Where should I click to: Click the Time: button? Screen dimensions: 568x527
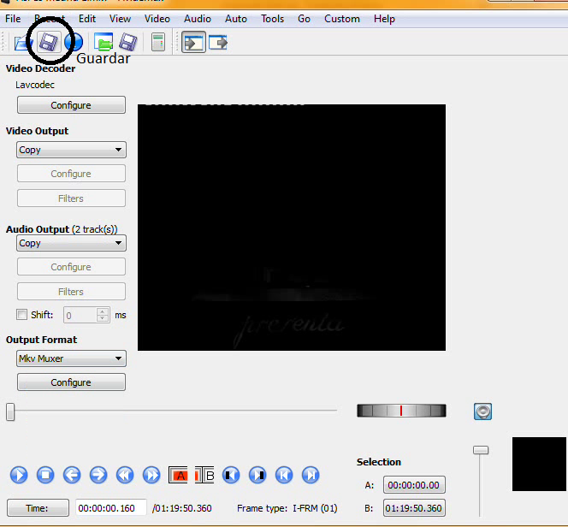(x=38, y=508)
